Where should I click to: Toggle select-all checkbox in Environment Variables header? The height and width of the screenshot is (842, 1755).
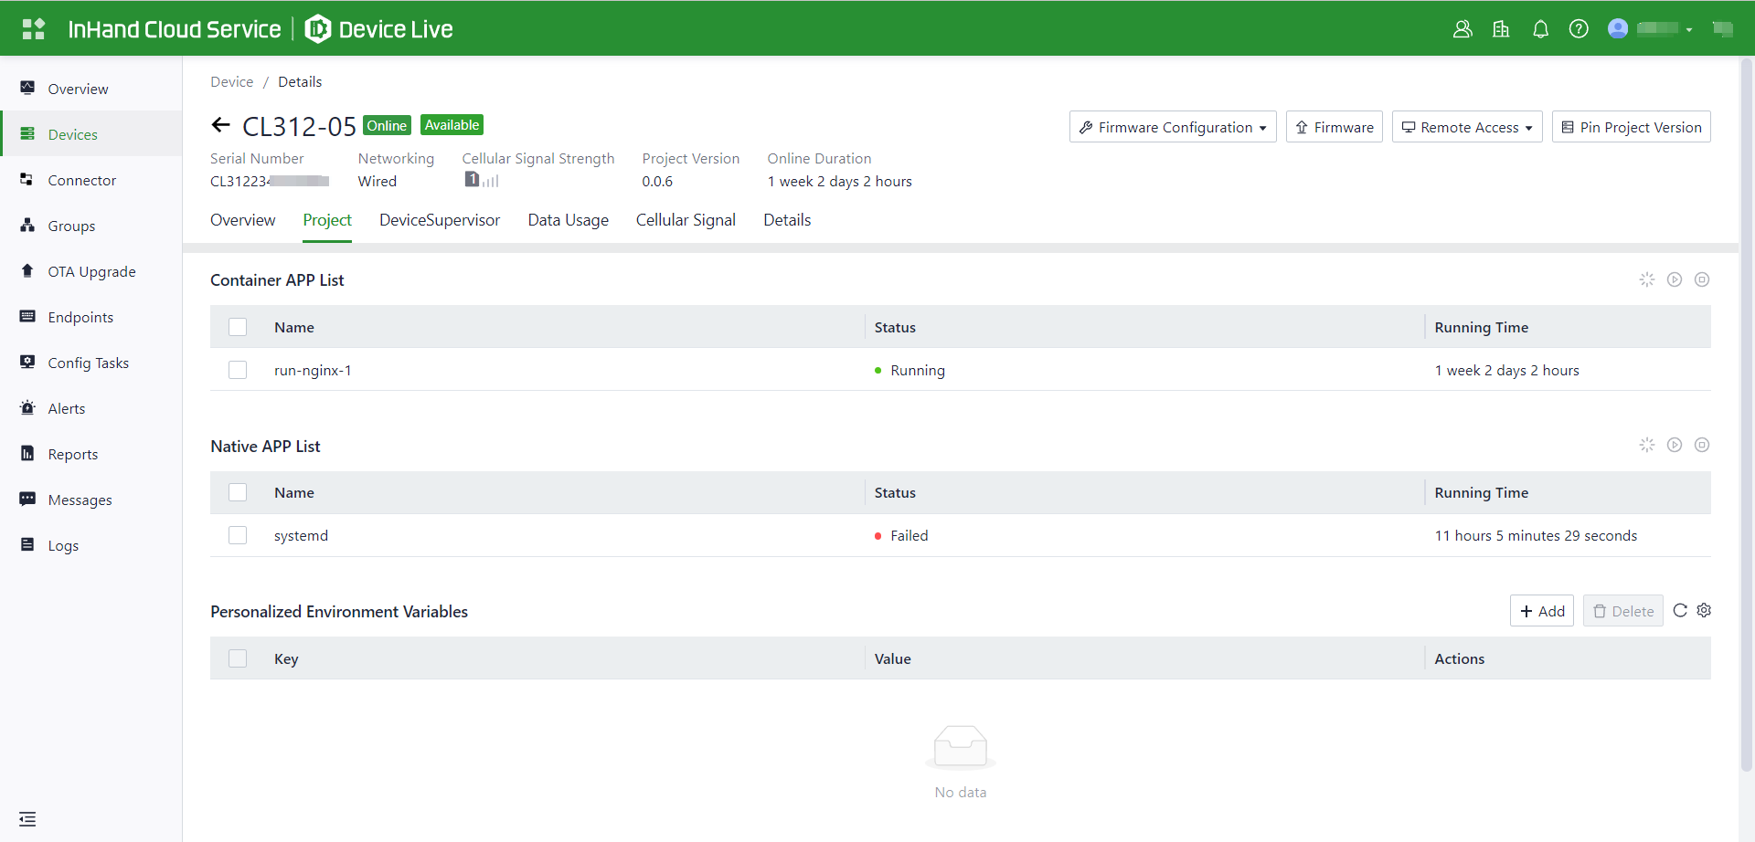tap(238, 658)
